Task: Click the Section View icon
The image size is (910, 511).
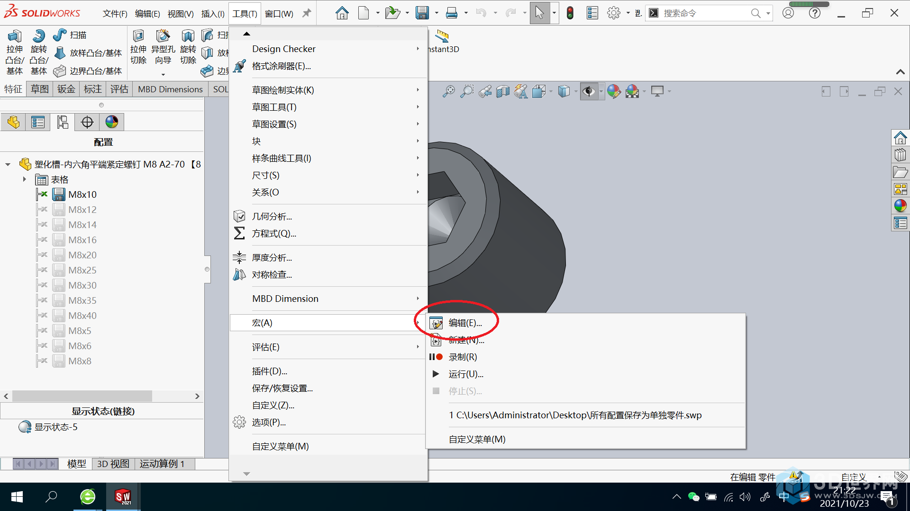Action: (x=503, y=91)
